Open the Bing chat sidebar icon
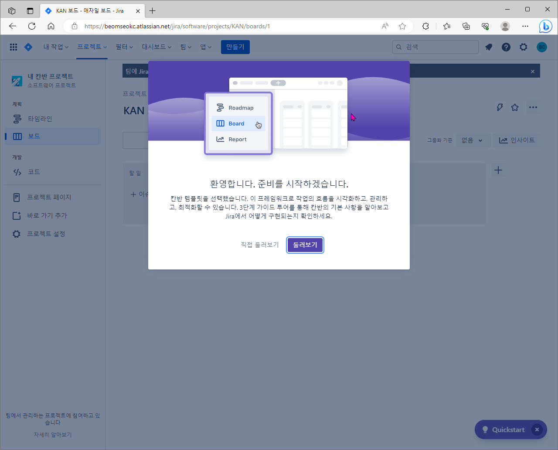This screenshot has width=558, height=450. [545, 27]
